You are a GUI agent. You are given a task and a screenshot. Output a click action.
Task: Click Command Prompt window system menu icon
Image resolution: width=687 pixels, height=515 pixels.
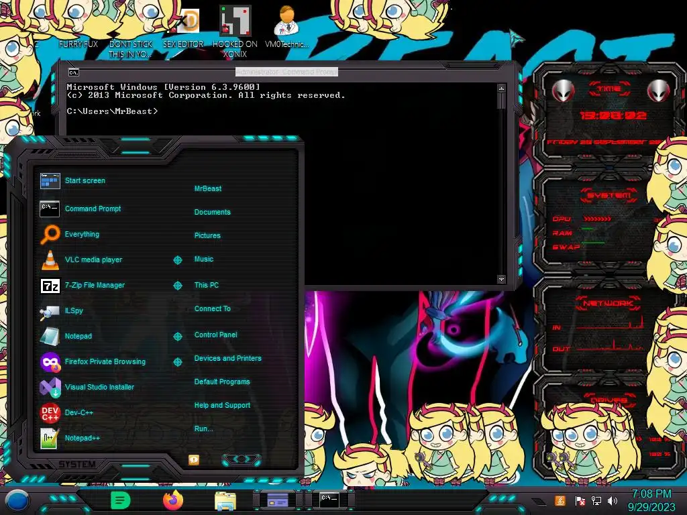[x=74, y=72]
